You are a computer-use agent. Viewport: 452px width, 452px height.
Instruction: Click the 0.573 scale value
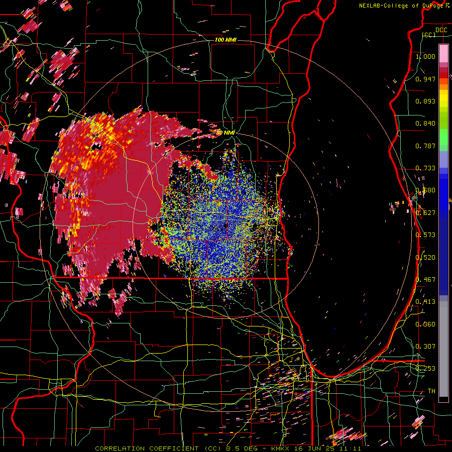(425, 235)
